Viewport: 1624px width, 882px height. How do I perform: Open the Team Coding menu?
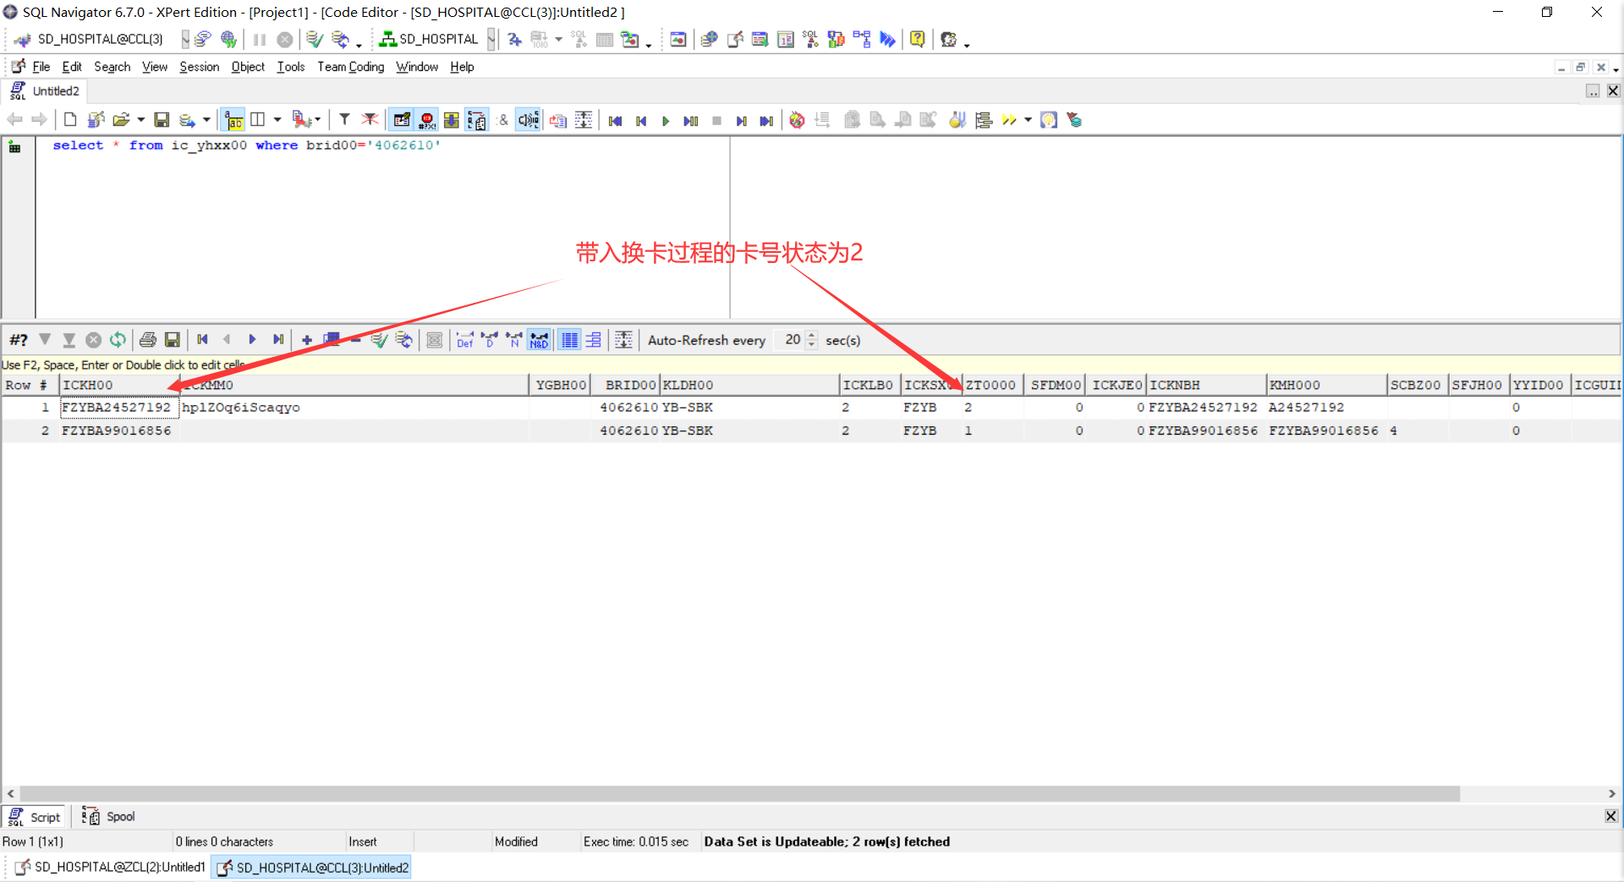tap(351, 67)
